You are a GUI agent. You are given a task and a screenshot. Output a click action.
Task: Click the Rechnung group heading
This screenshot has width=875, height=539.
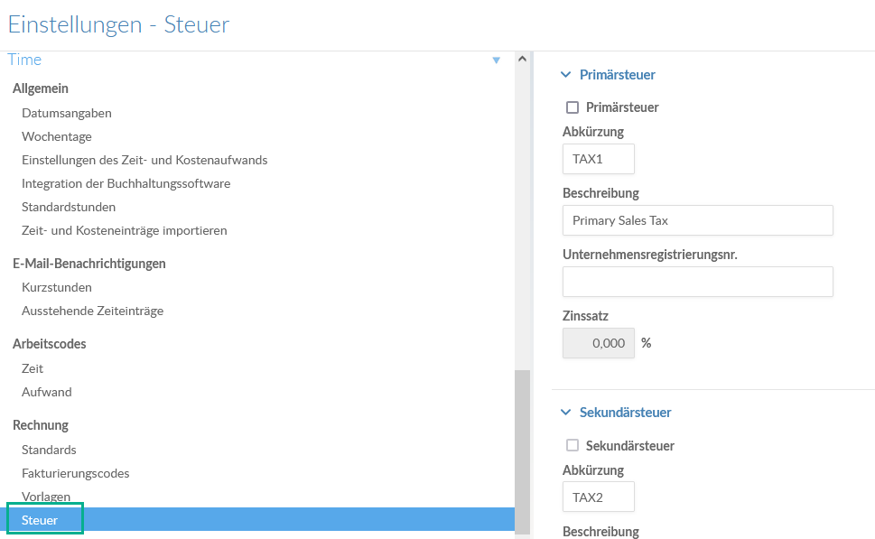coord(40,425)
